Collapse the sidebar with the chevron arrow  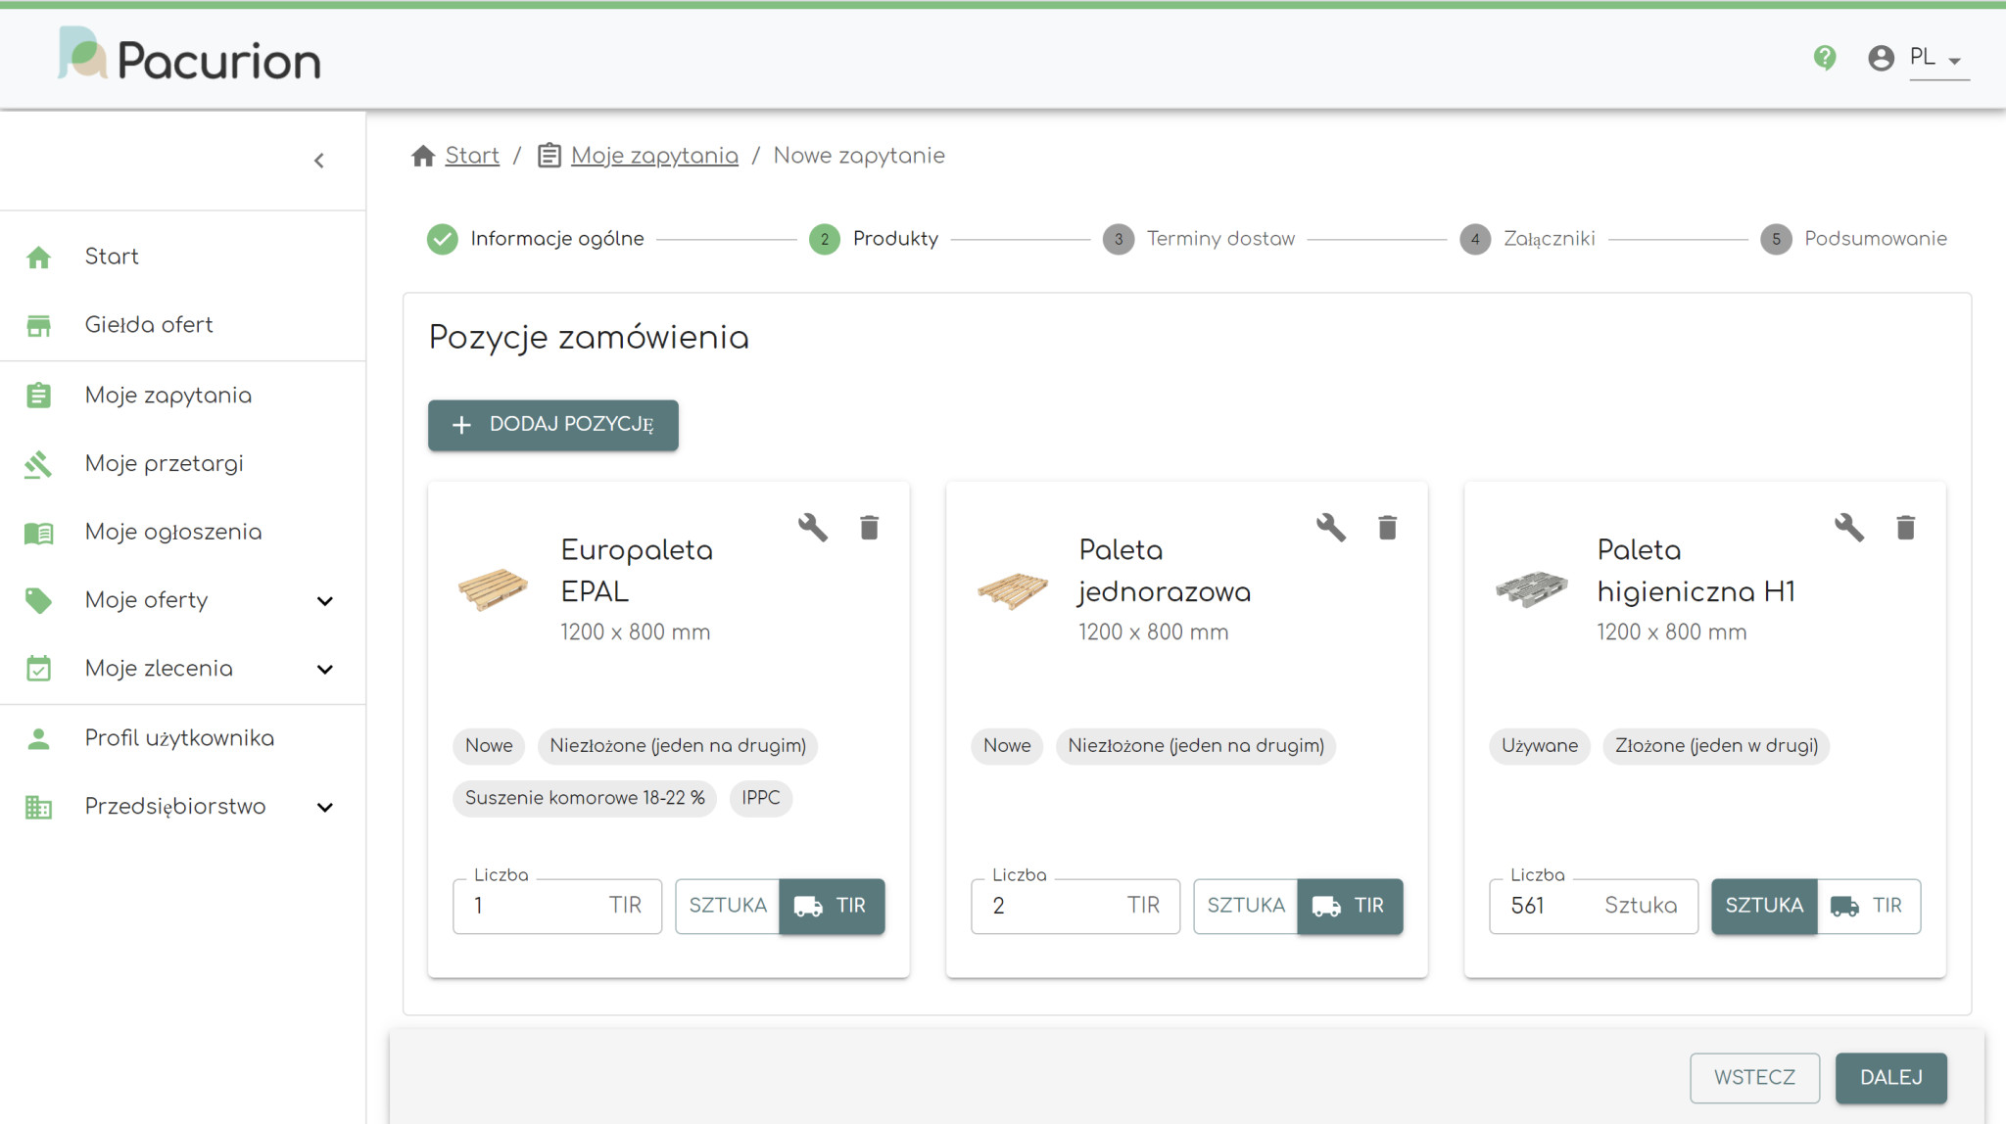pyautogui.click(x=318, y=161)
